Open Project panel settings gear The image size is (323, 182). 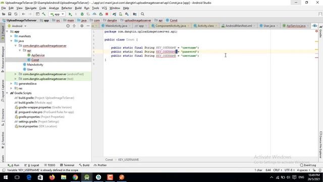click(x=82, y=26)
